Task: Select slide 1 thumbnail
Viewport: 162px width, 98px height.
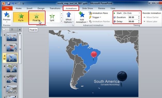Action: tap(12, 37)
